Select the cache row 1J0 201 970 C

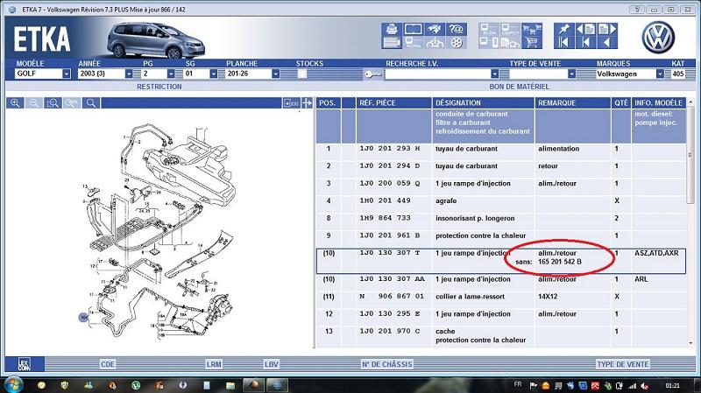(500, 336)
